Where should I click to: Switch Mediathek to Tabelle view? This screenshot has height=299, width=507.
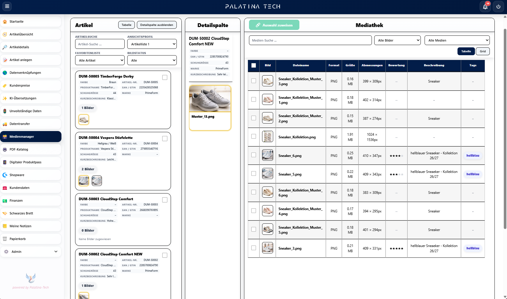point(466,51)
